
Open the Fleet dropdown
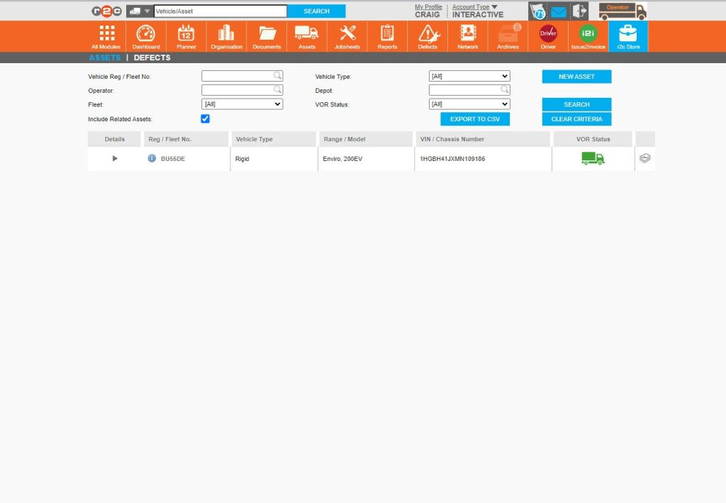click(242, 104)
